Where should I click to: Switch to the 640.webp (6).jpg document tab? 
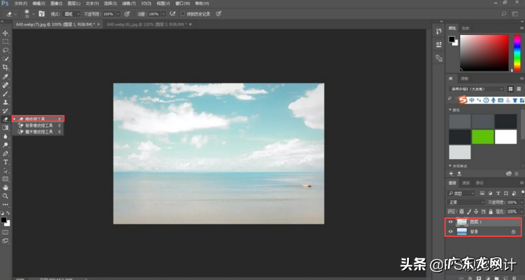(x=145, y=24)
